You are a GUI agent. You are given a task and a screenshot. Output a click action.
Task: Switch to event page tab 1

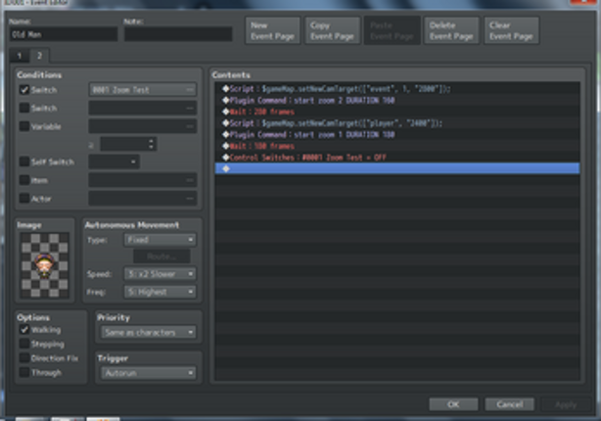[x=20, y=56]
